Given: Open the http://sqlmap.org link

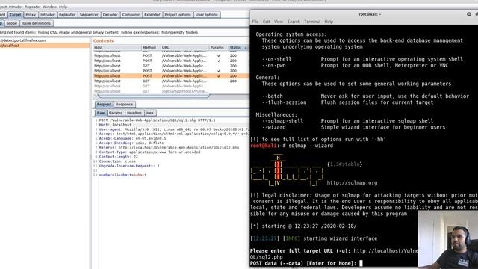Looking at the screenshot, I should click(x=352, y=182).
